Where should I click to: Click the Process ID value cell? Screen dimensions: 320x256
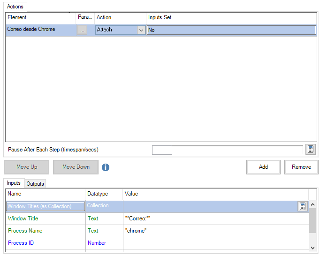click(x=215, y=243)
